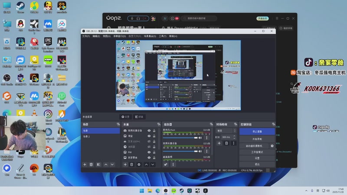Click the 开始录制 button

click(x=257, y=139)
